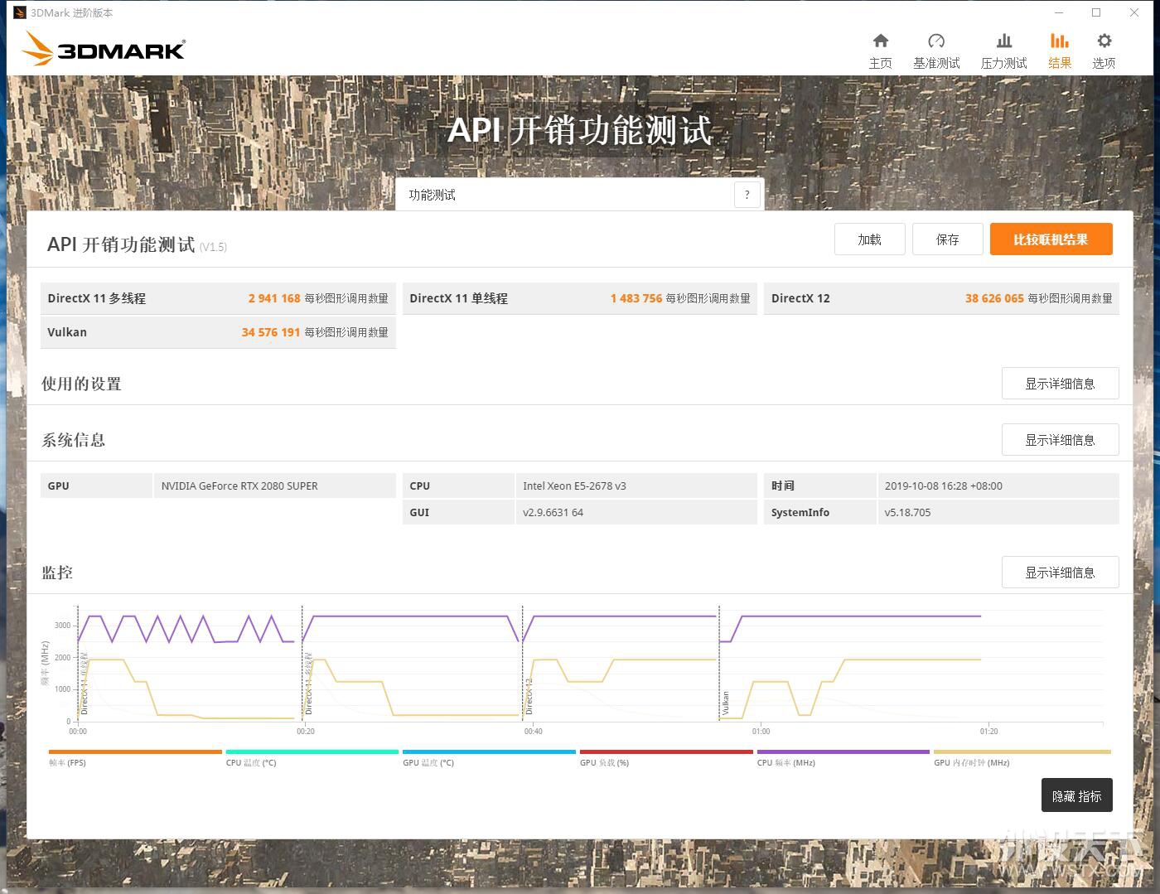
Task: Click the 加载 load button
Action: [x=869, y=239]
